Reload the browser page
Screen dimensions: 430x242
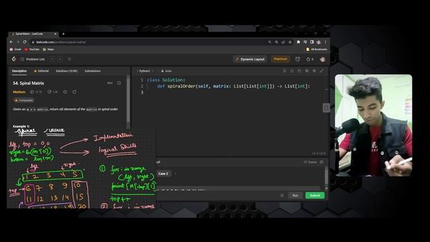(25, 42)
